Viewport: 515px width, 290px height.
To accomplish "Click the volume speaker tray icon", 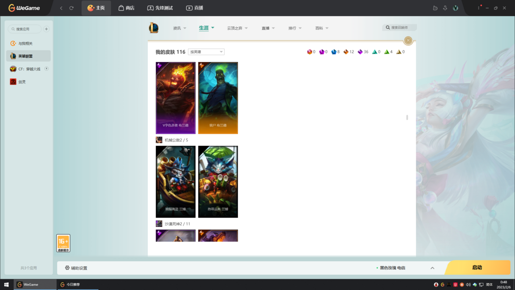I will (468, 285).
